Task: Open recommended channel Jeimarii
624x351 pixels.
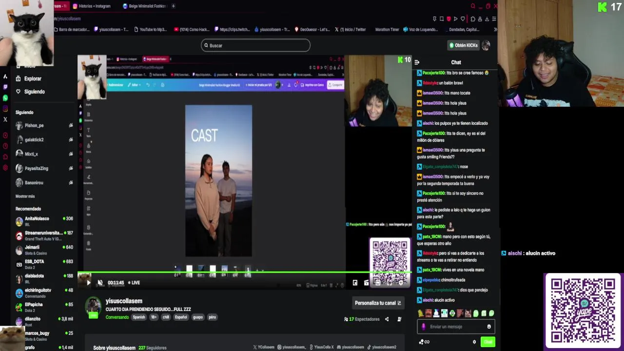Action: pos(44,250)
